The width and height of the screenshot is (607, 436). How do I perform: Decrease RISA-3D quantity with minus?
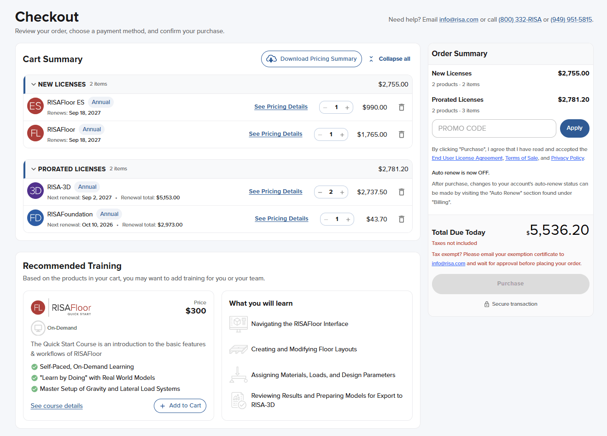click(x=320, y=192)
